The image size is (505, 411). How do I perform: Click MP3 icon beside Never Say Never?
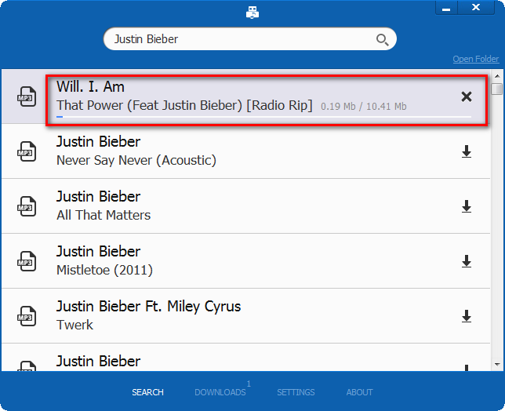(x=27, y=151)
